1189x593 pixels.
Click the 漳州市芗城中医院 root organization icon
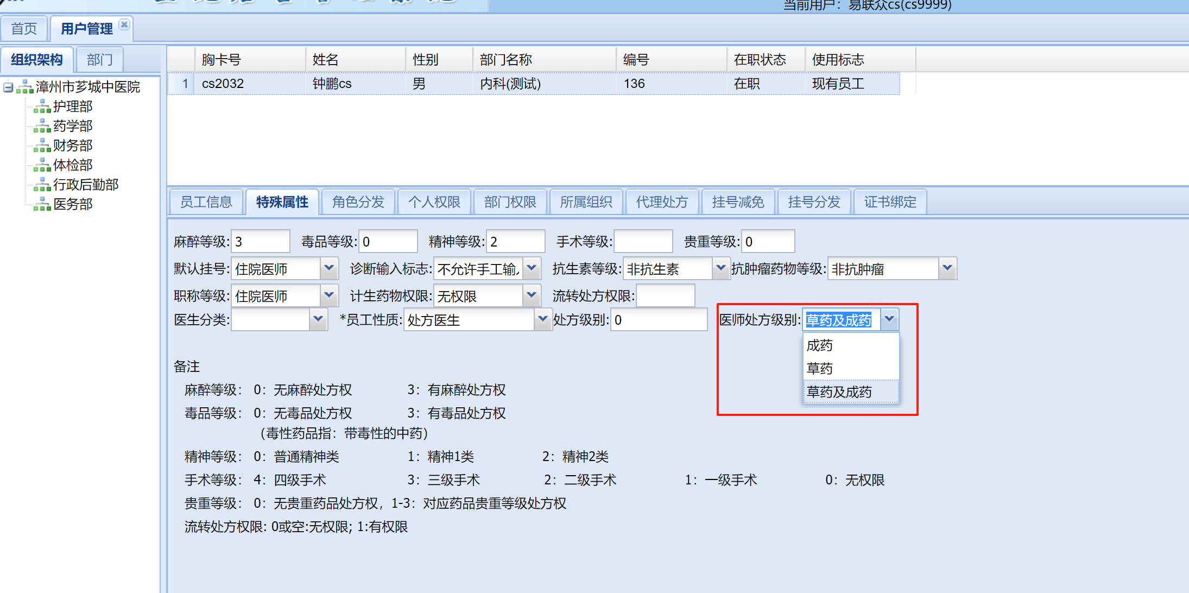pyautogui.click(x=24, y=87)
